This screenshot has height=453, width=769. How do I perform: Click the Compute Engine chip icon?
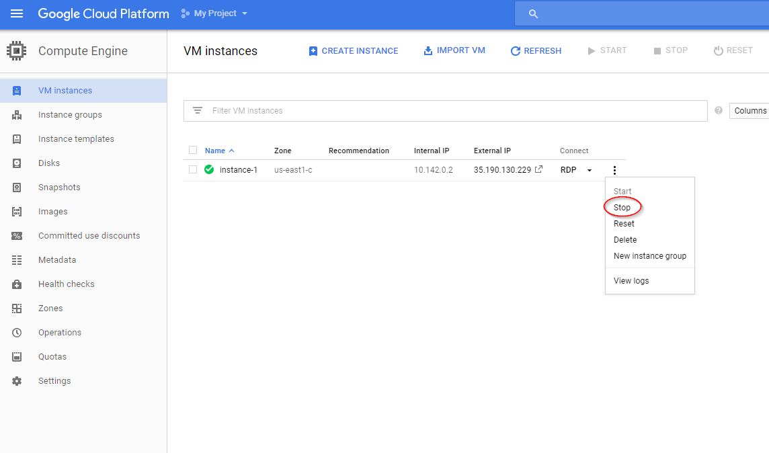coord(16,50)
